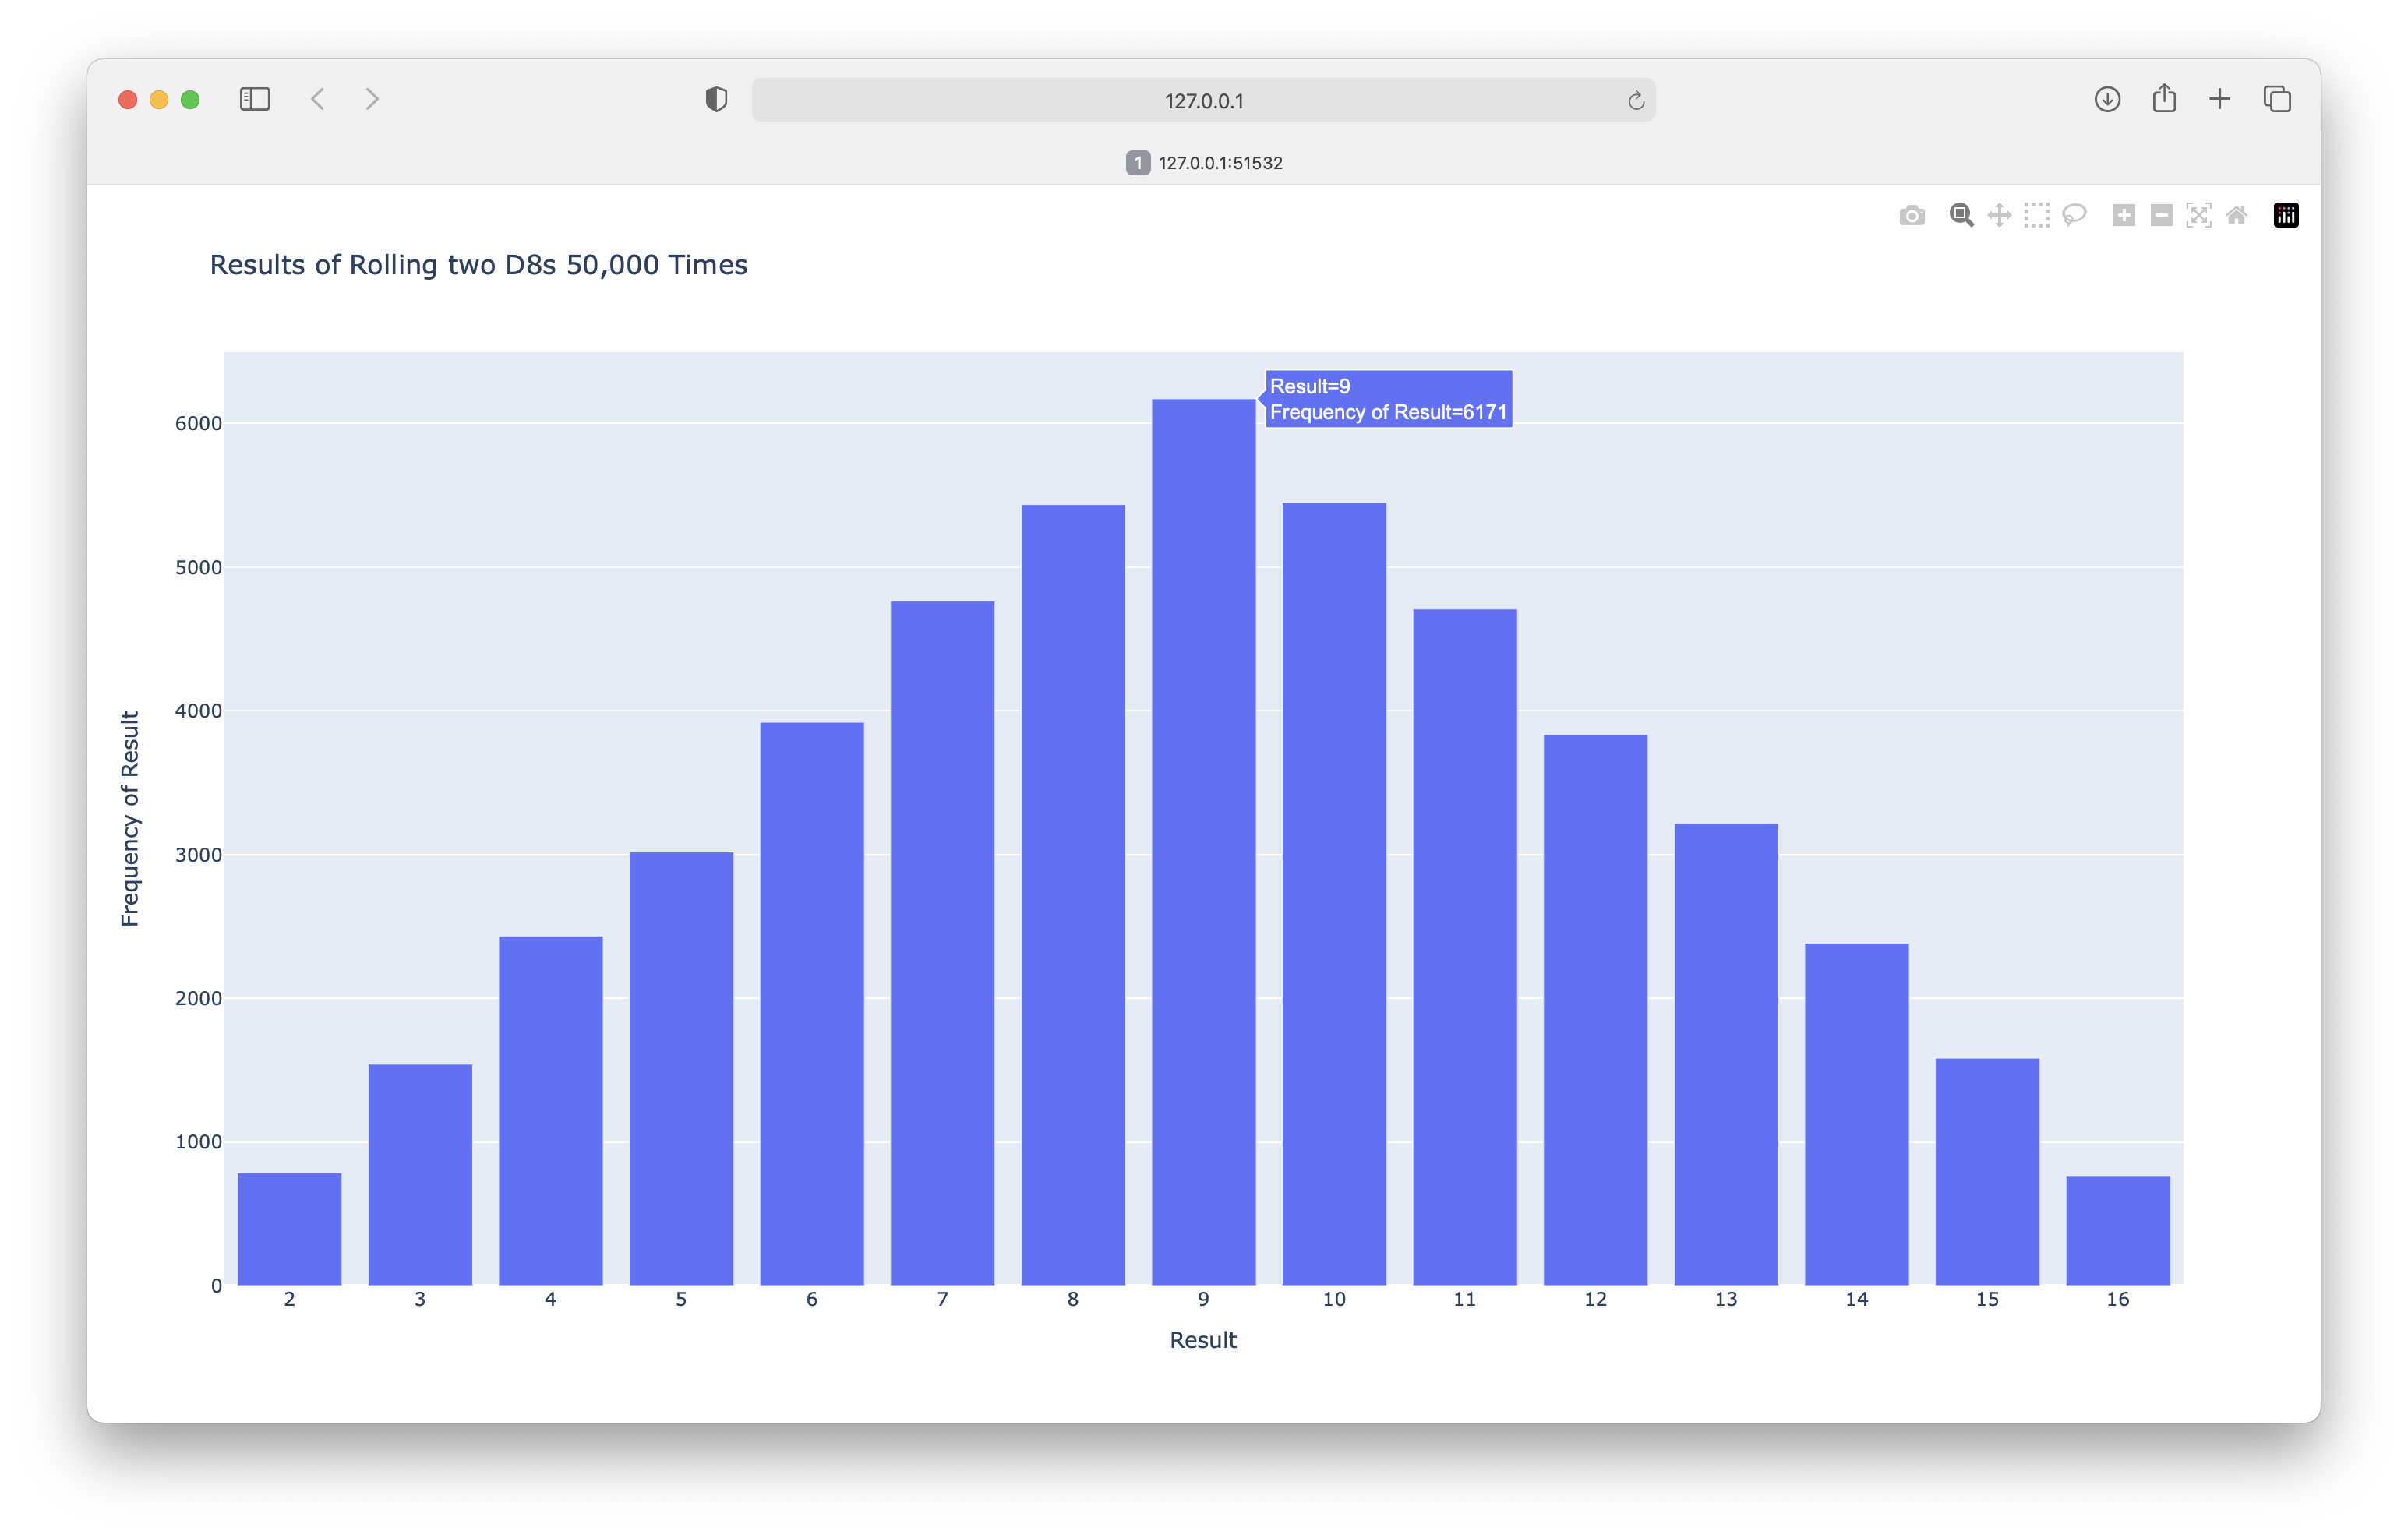2408x1538 pixels.
Task: Click the '16' x-axis tick label
Action: (x=2118, y=1299)
